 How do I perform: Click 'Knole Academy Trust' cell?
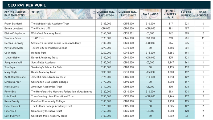[43, 72]
